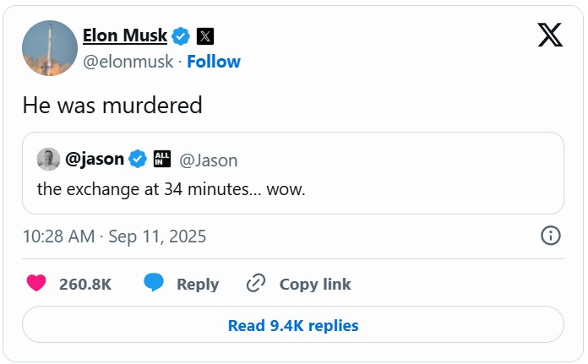Click the X logo in top-right corner

pyautogui.click(x=550, y=35)
